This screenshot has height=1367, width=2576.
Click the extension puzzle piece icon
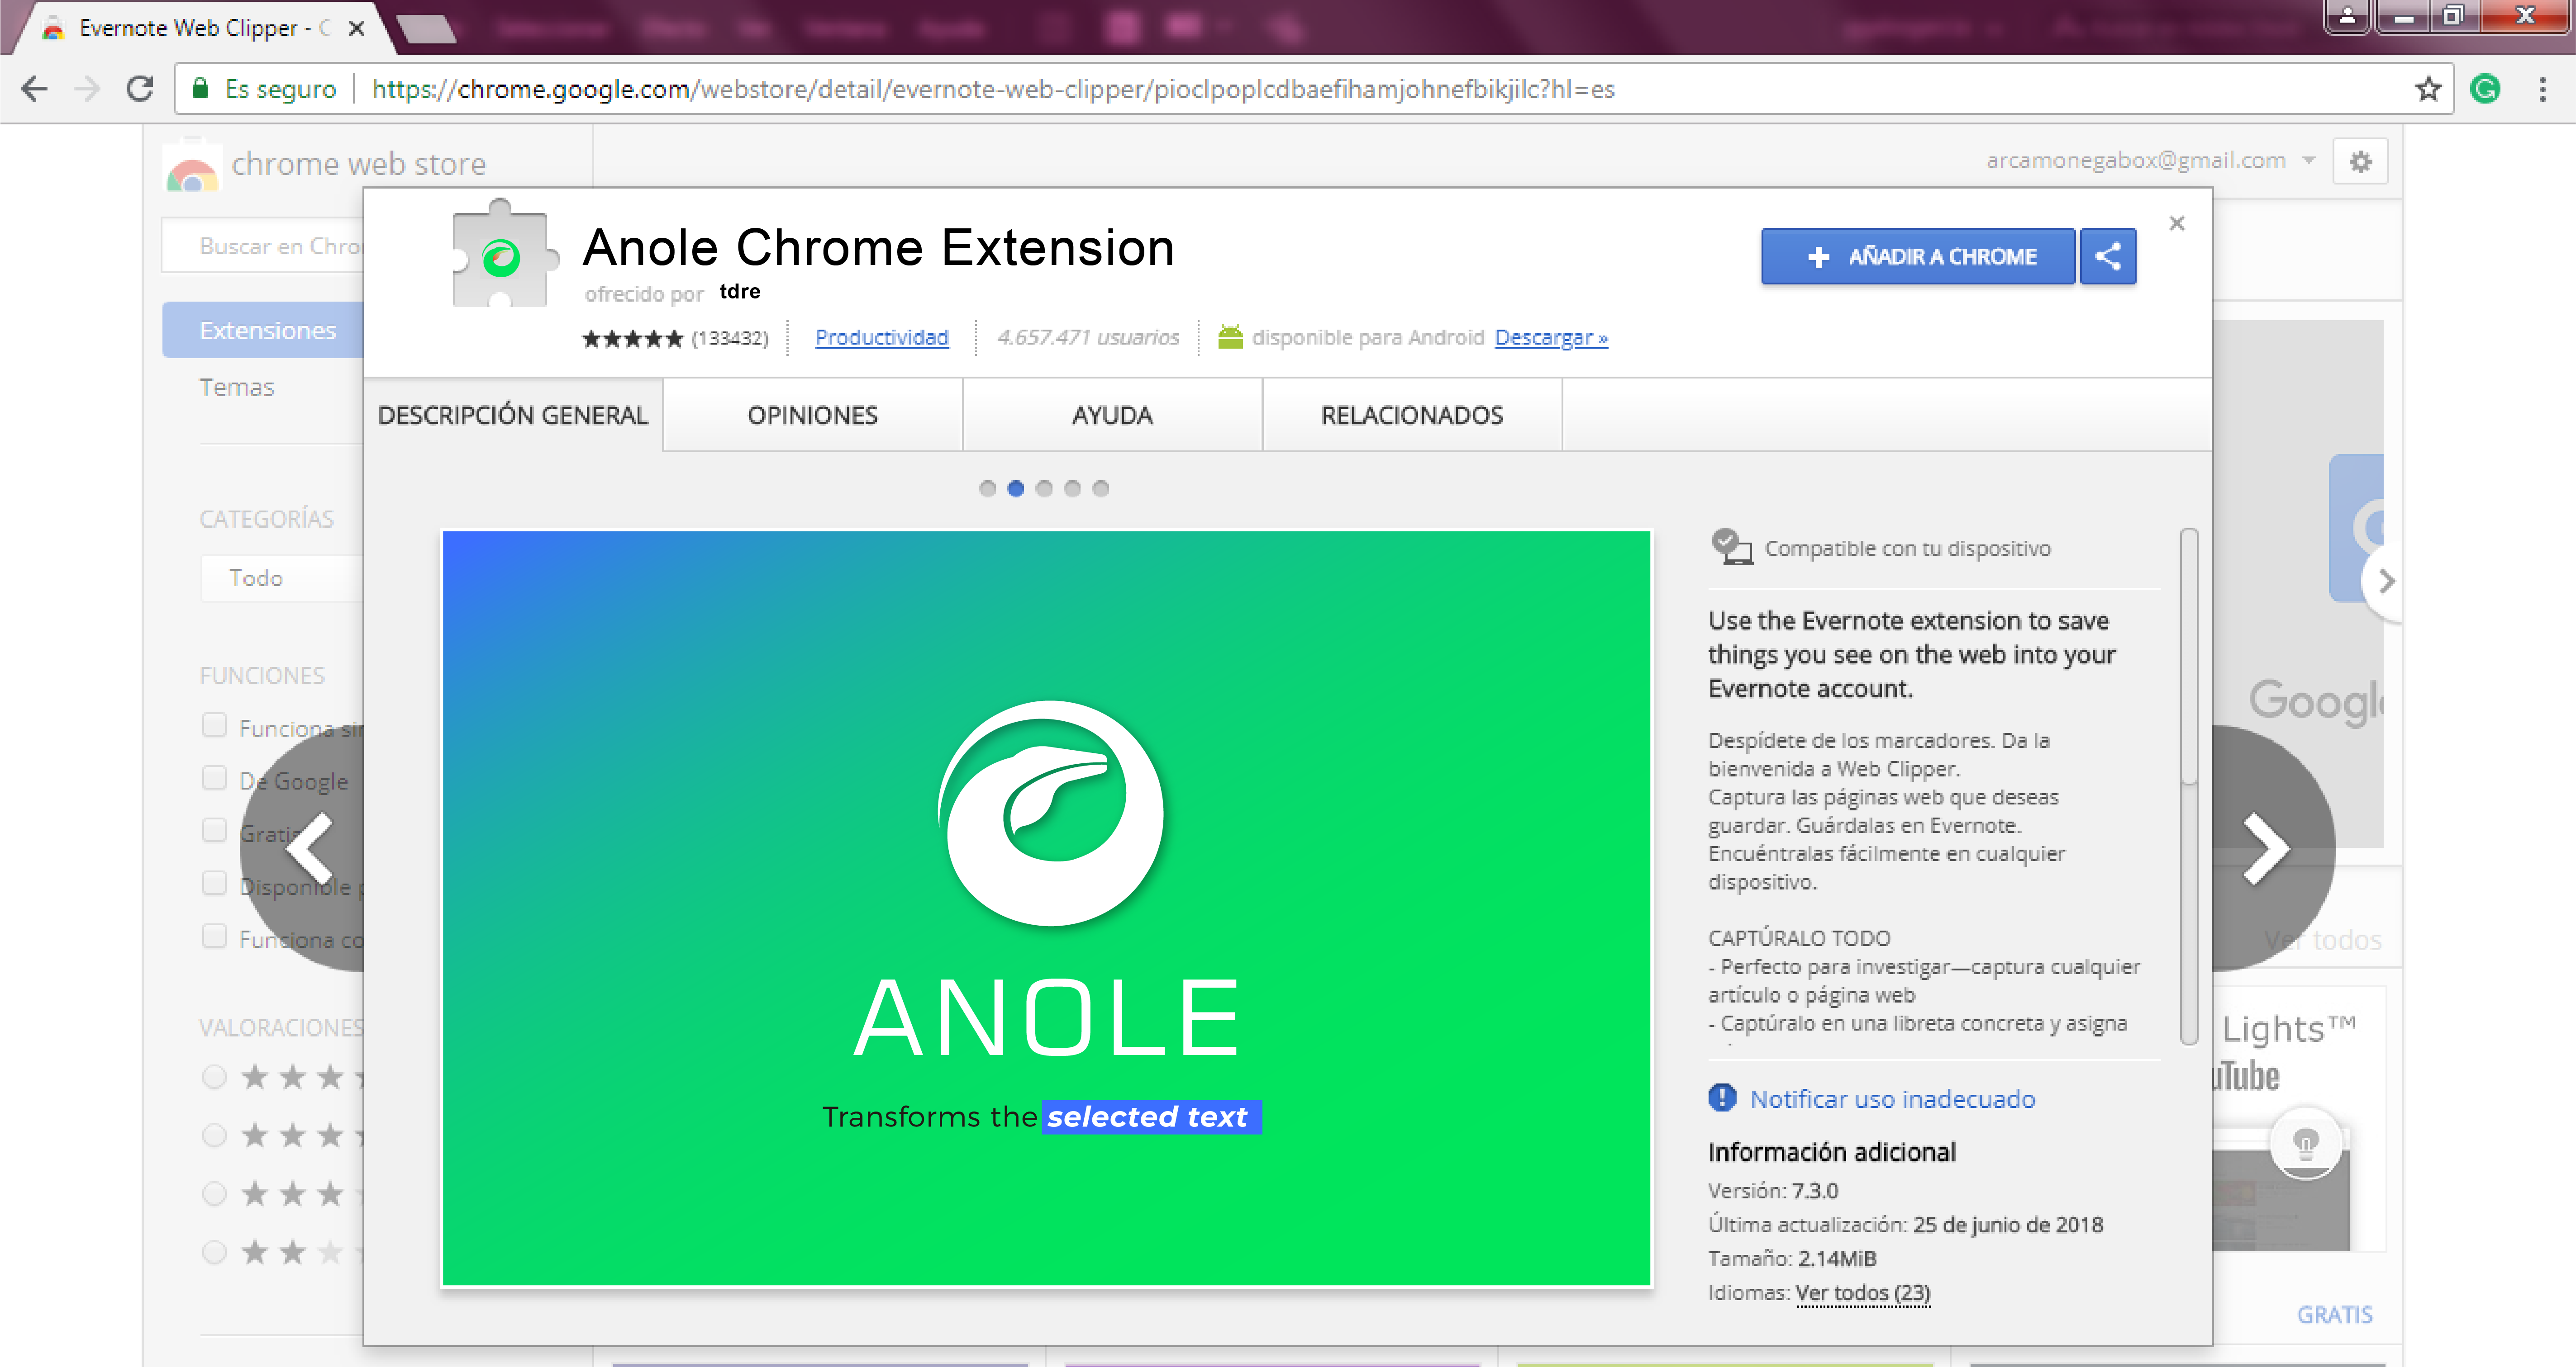503,254
